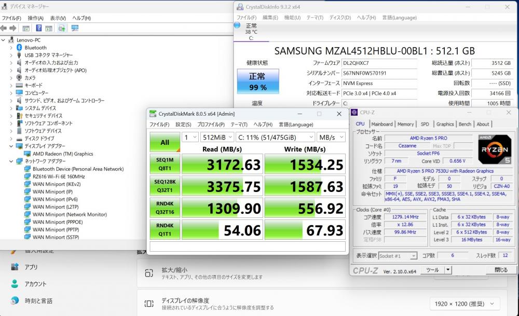The height and width of the screenshot is (316, 519).
Task: Click the scan for hardware changes monitor icon
Action: tap(75, 28)
